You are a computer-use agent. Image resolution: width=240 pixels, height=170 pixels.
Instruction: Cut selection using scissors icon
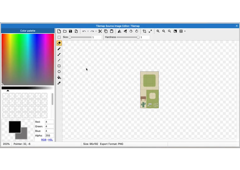click(x=100, y=31)
